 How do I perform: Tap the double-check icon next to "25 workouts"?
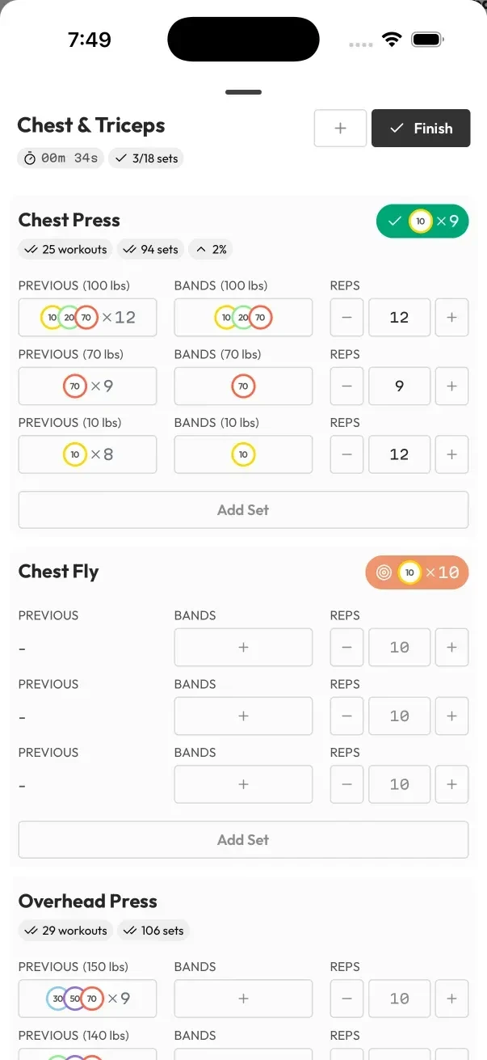[32, 249]
